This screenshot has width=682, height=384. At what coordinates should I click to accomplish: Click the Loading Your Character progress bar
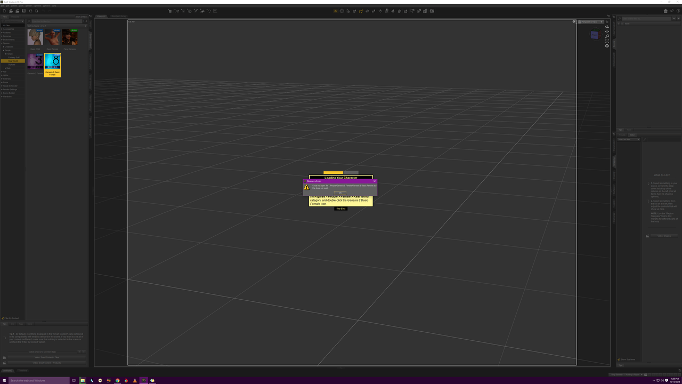pyautogui.click(x=341, y=172)
